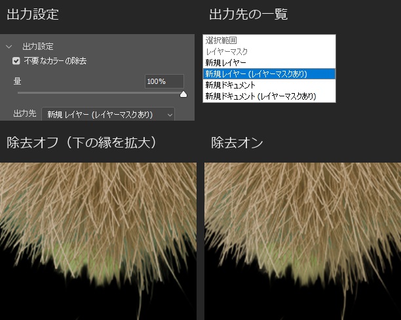Select レイヤーマスク in output list
The height and width of the screenshot is (320, 401).
click(x=269, y=51)
